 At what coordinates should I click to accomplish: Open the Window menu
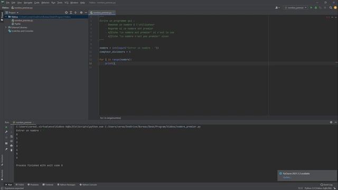click(74, 3)
